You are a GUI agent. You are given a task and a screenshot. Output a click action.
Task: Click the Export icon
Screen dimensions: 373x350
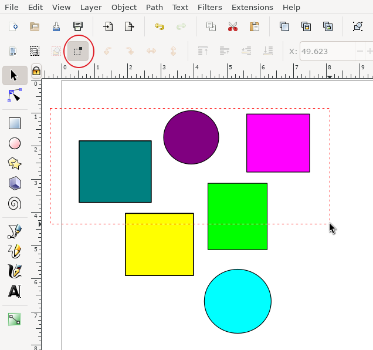pyautogui.click(x=130, y=26)
